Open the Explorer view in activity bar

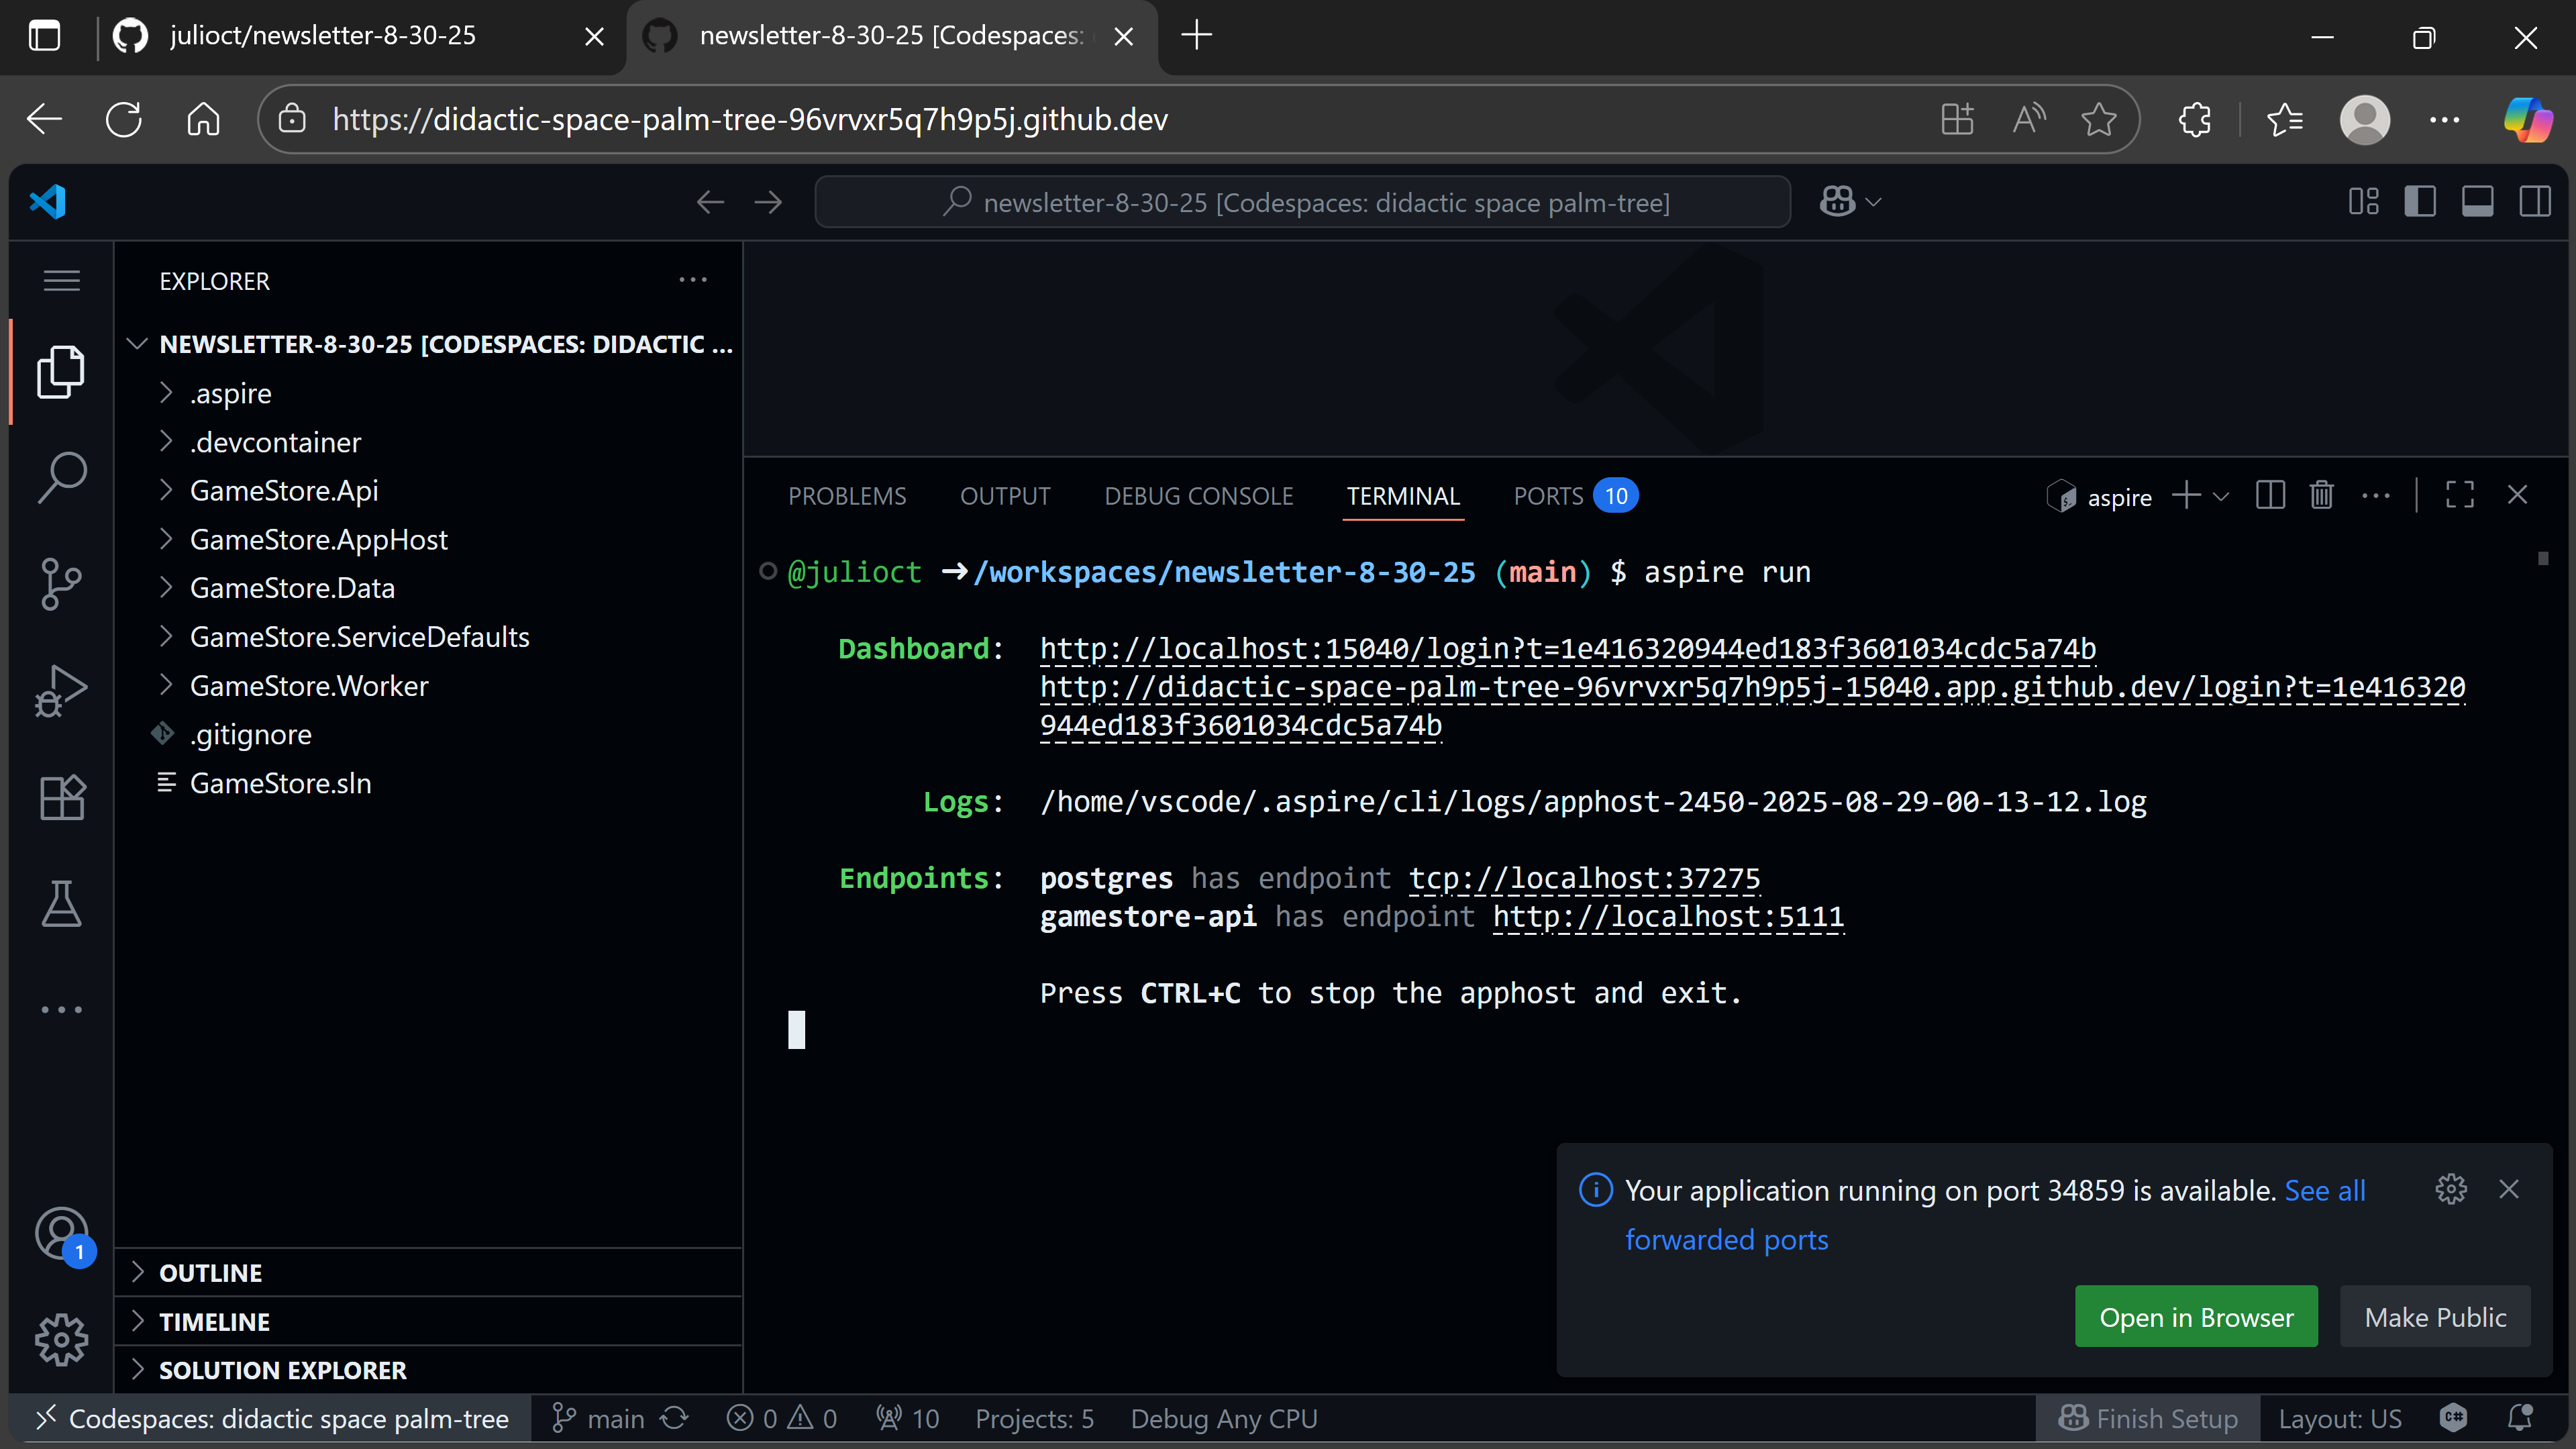61,372
